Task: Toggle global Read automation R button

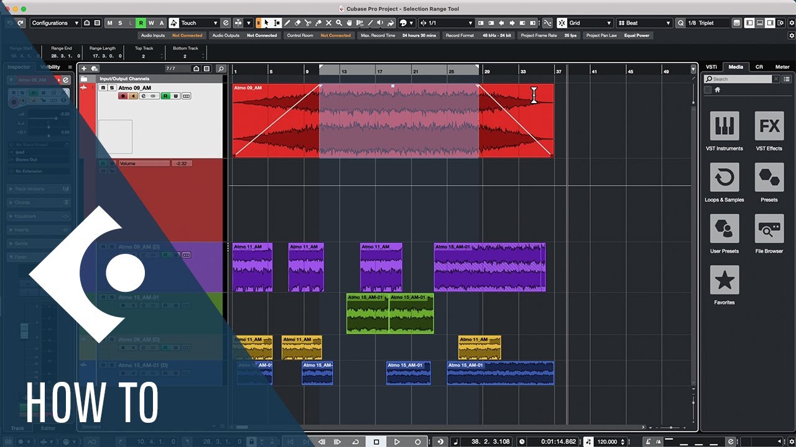Action: pos(141,23)
